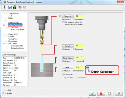Image resolution: width=125 pixels, height=98 pixels.
Task: Open the Planes (WCS) page
Action: pyautogui.click(x=13, y=34)
